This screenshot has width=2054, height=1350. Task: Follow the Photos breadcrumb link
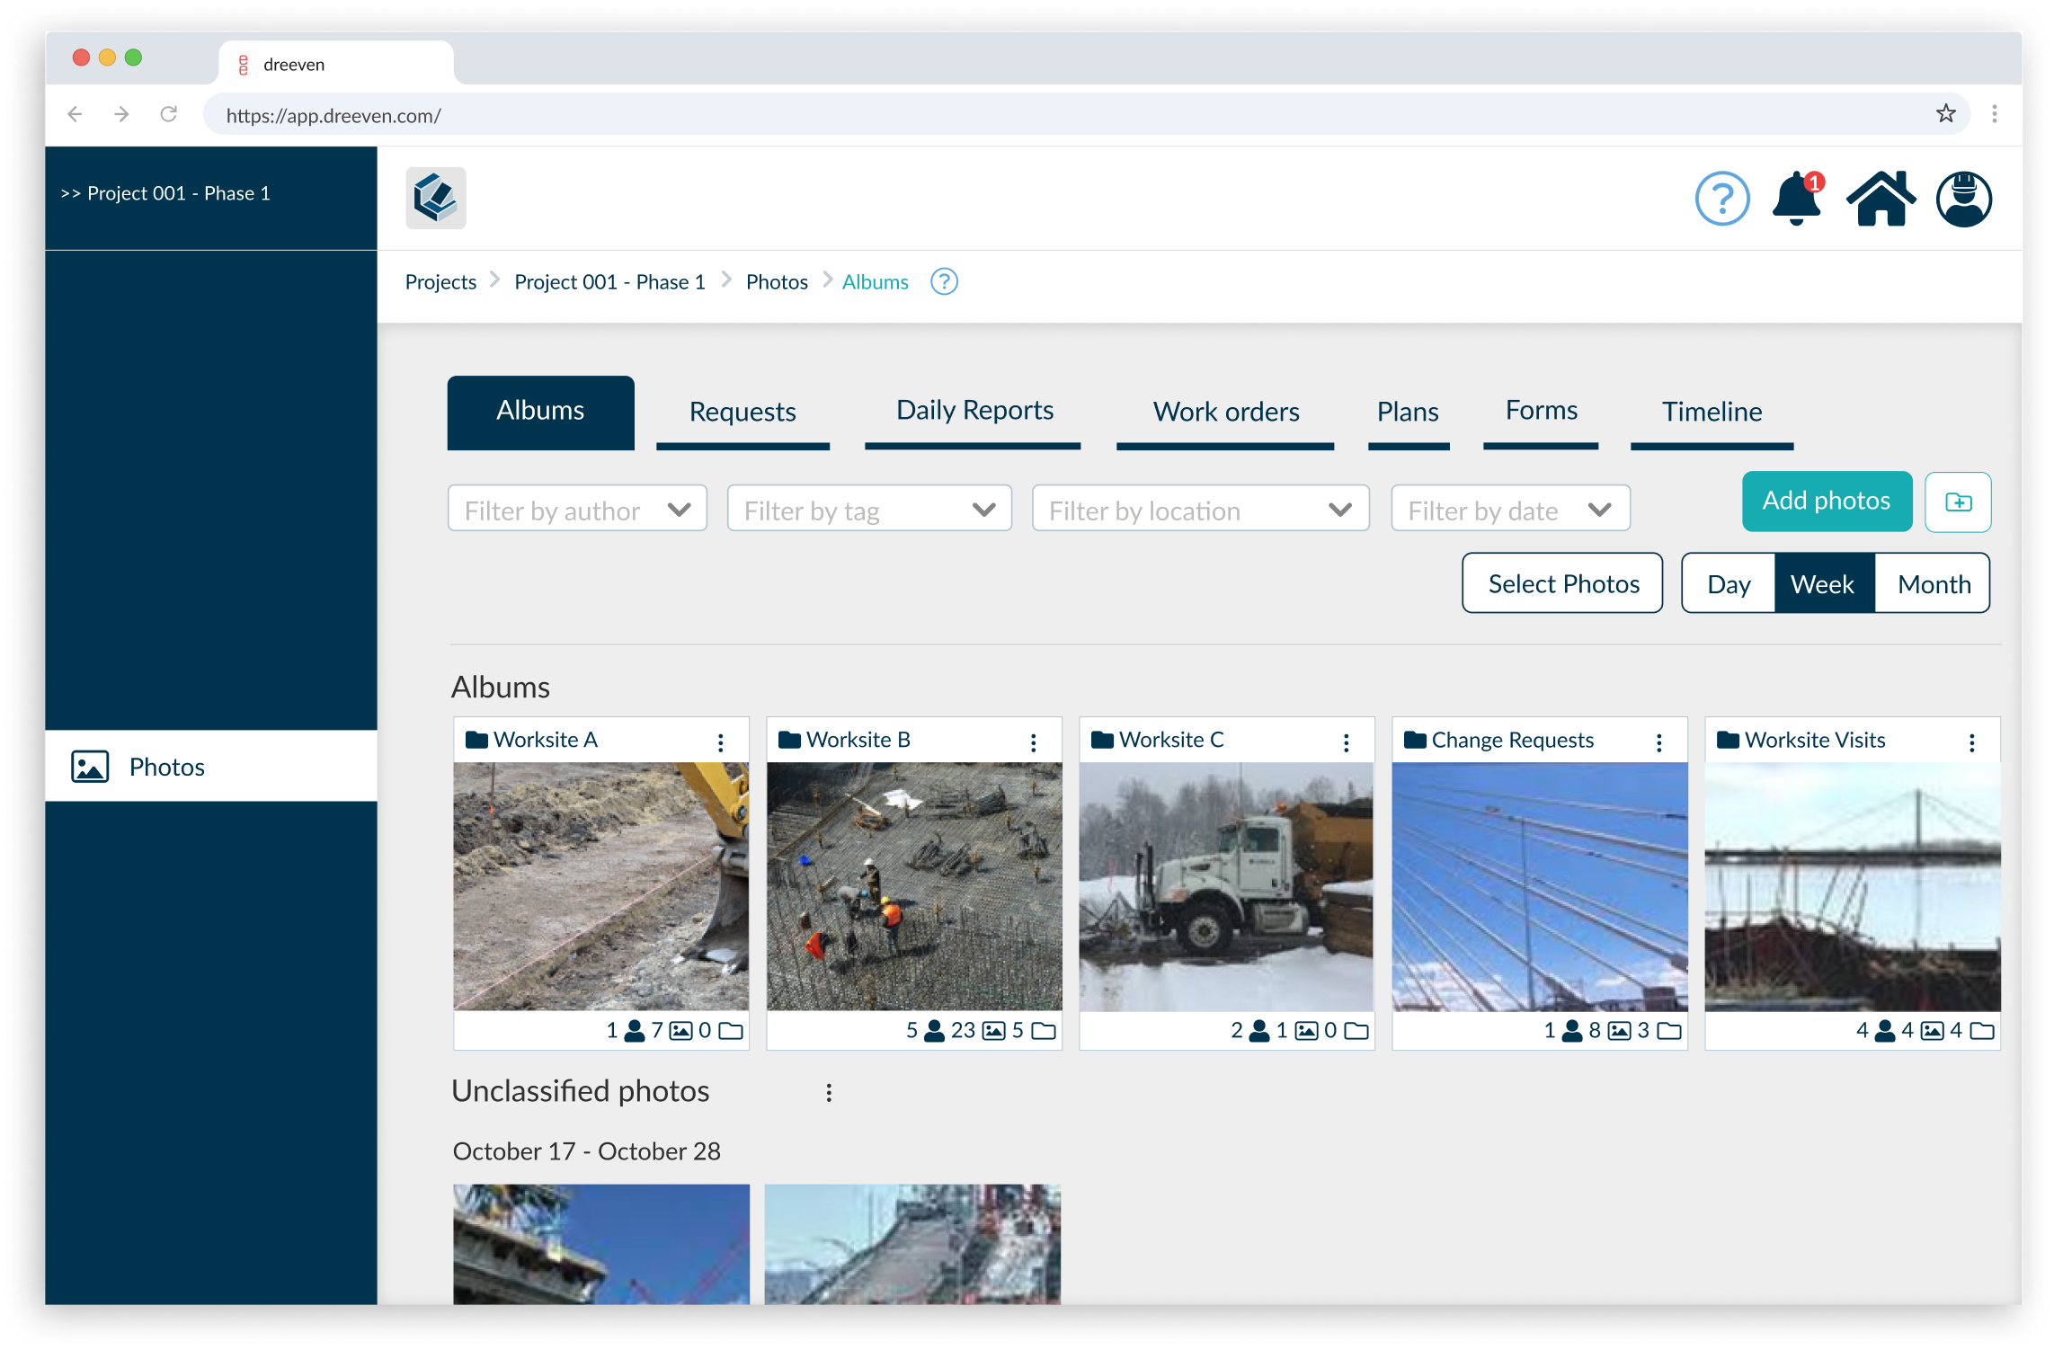pyautogui.click(x=777, y=282)
